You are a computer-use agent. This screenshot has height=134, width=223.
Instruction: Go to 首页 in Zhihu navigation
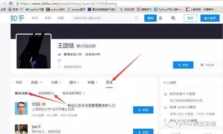click(35, 18)
